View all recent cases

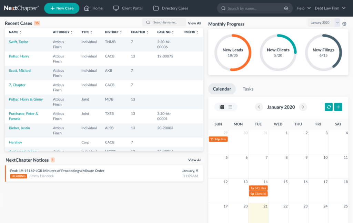194,23
